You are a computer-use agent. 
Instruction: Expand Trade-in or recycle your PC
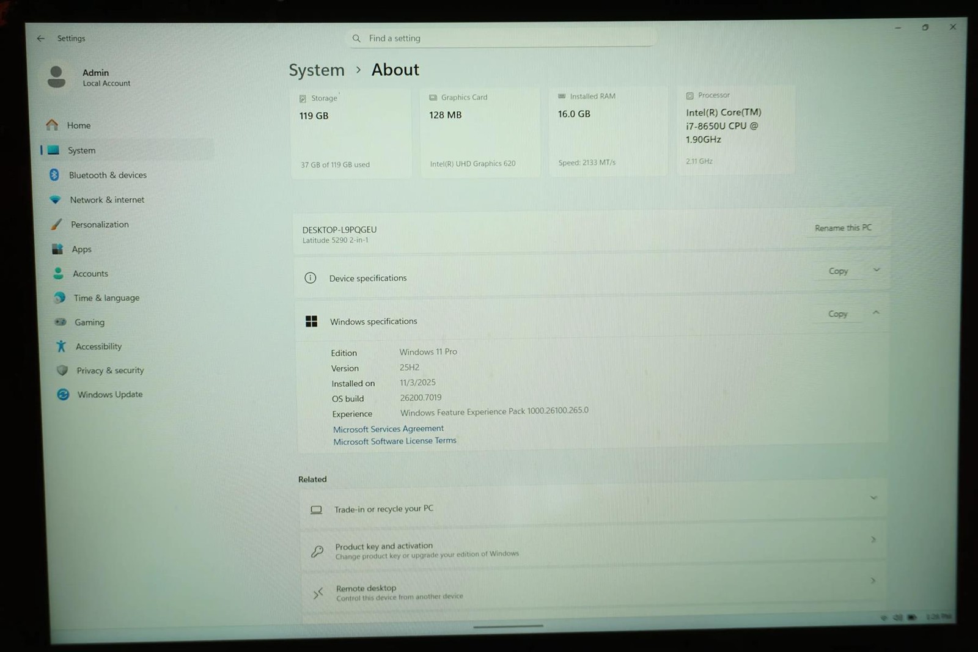pos(873,497)
